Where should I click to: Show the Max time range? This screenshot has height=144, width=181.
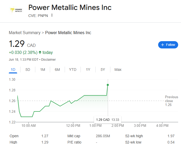pos(118,70)
